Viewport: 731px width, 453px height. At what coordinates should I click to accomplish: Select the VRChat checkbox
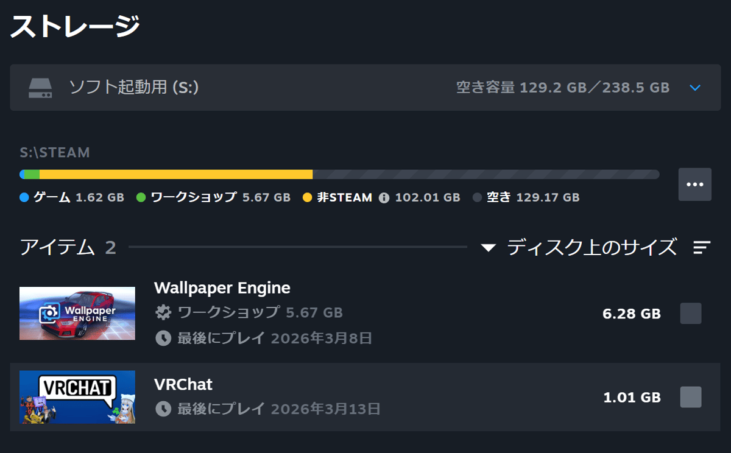[690, 397]
